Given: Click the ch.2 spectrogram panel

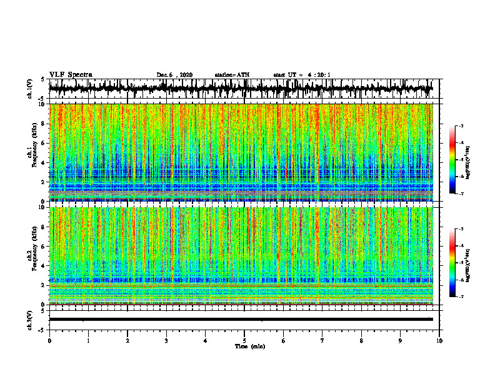Looking at the screenshot, I should [x=241, y=256].
